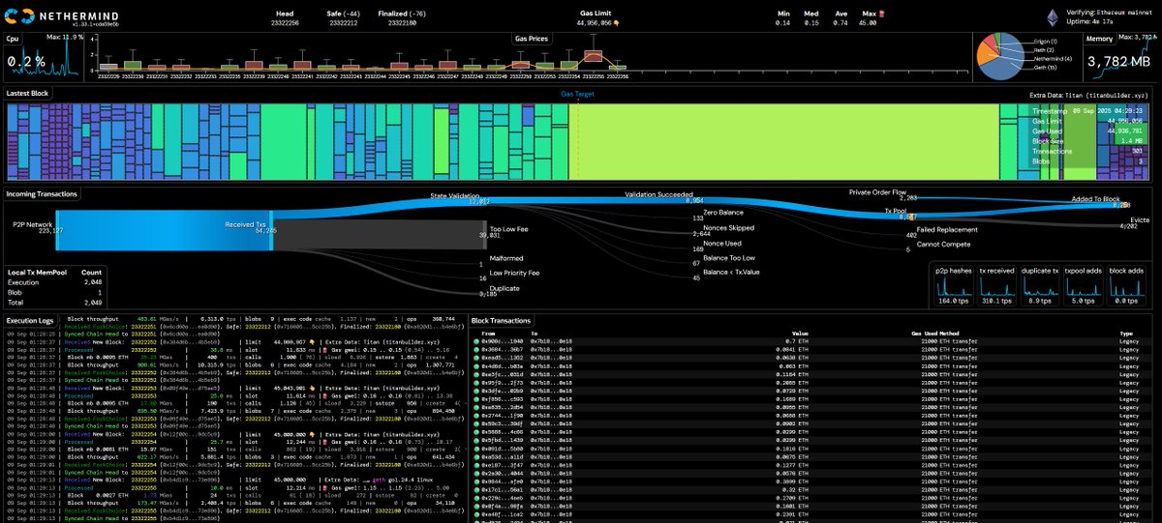
Task: Open the Cpu panel label
Action: click(x=13, y=39)
